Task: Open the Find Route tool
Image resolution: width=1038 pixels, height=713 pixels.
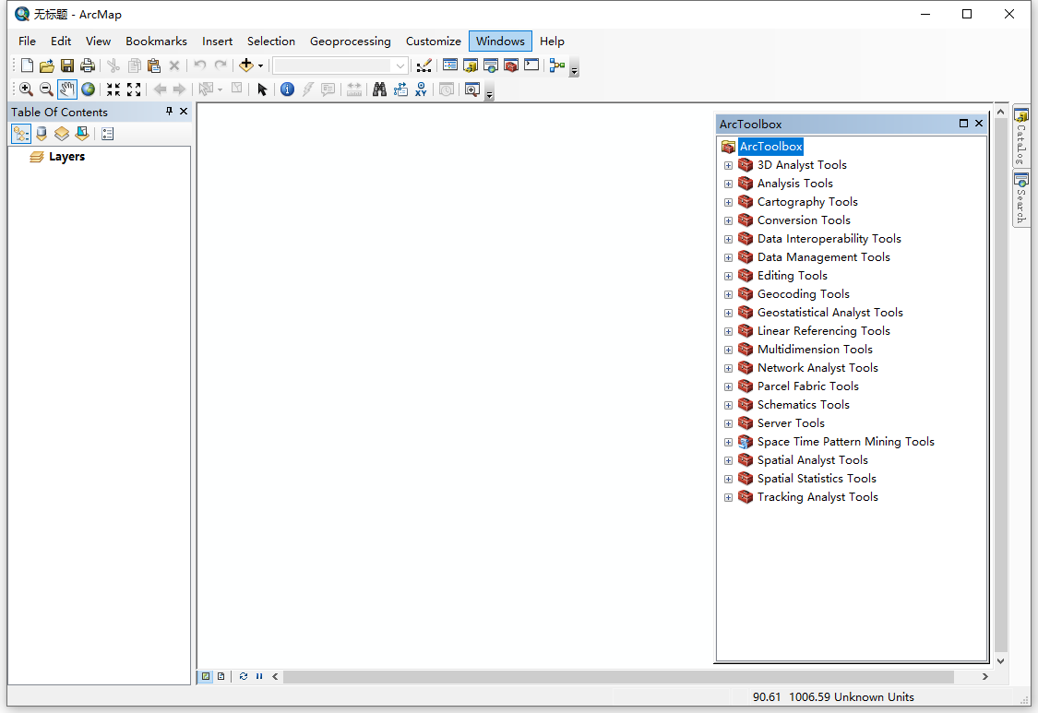Action: pyautogui.click(x=400, y=89)
